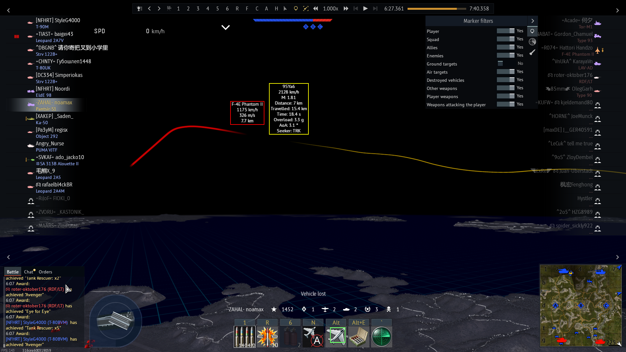Switch to the Chat tab
Screen dimensions: 626x352
tap(29, 272)
